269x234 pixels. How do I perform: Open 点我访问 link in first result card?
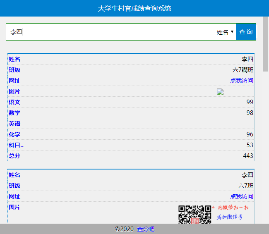coord(242,81)
